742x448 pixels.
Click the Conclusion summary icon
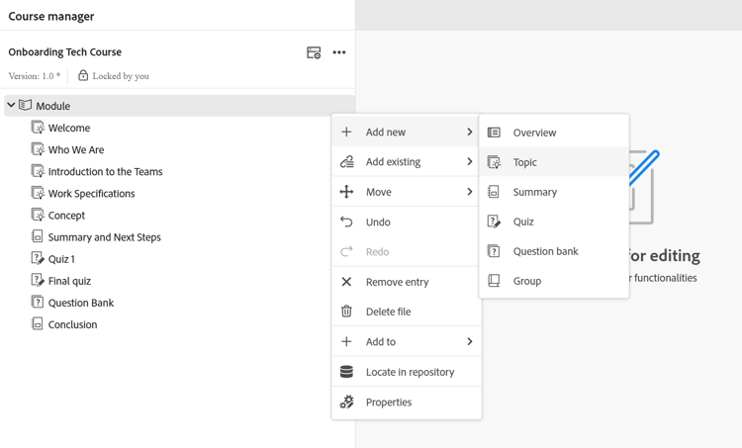click(38, 324)
